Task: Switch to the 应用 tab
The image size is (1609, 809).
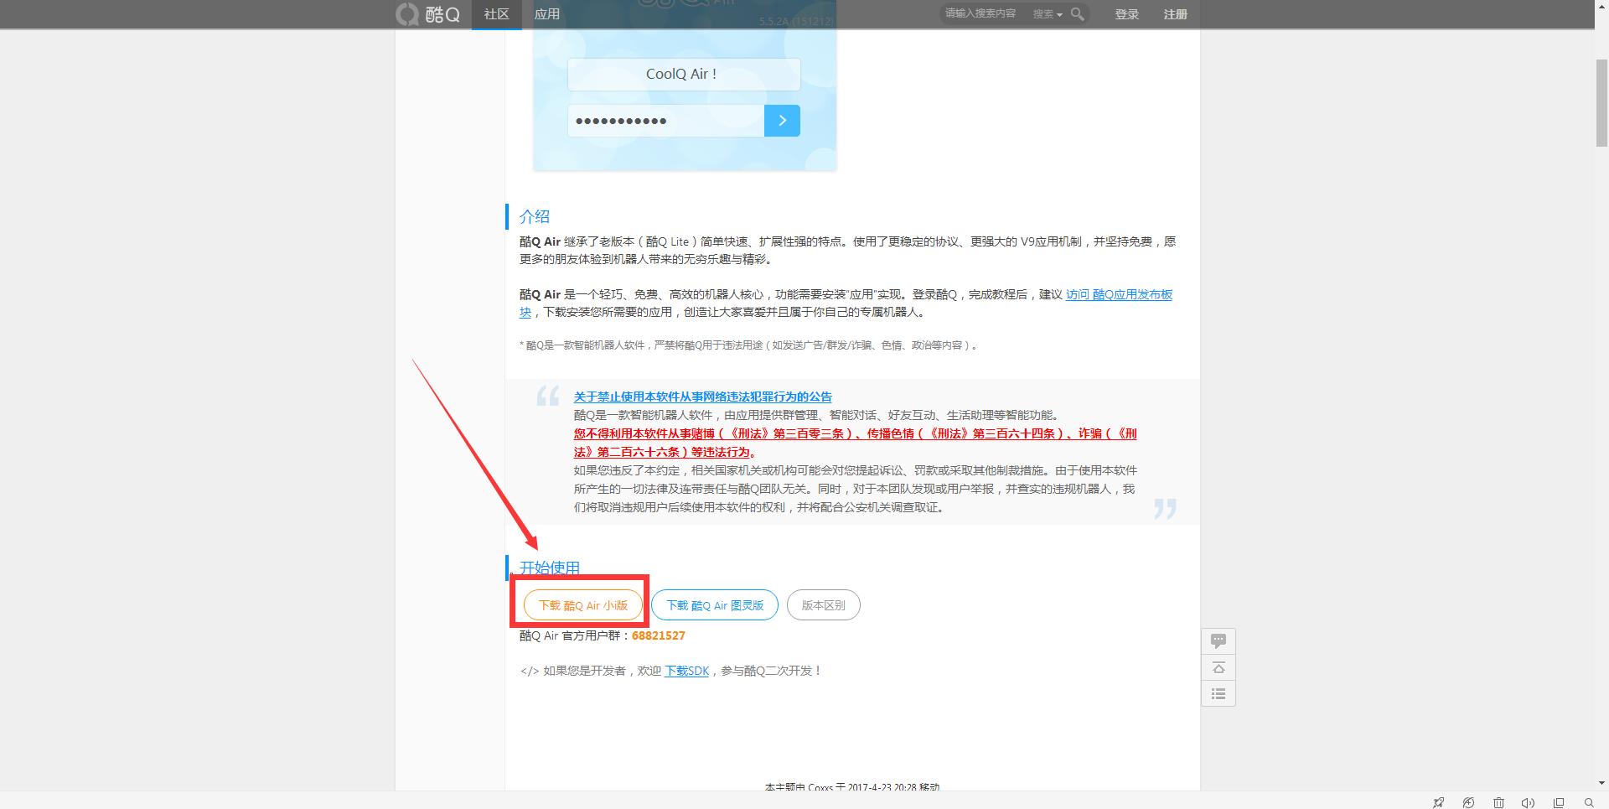Action: click(546, 14)
